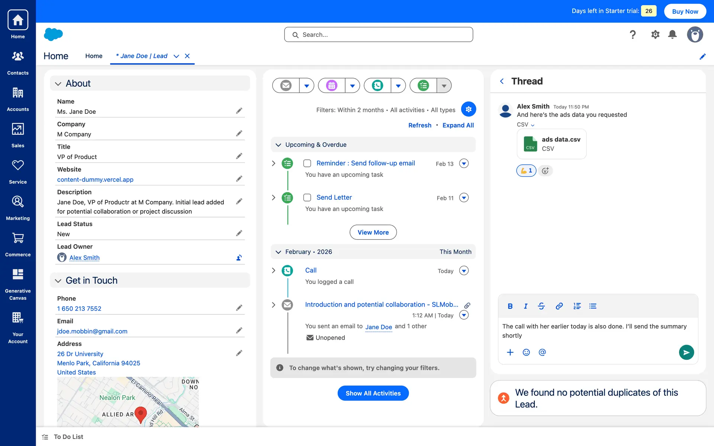Click into the Search field

tap(379, 35)
